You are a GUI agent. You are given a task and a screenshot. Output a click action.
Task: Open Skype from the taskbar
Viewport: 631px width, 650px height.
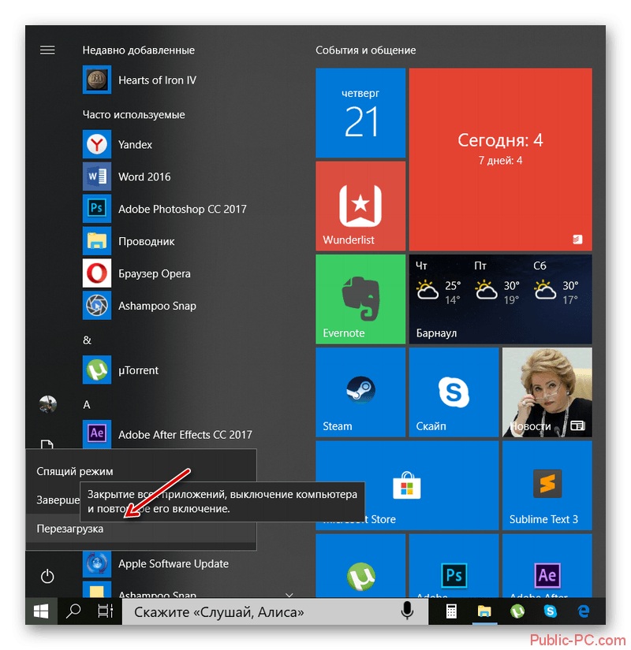pyautogui.click(x=550, y=611)
